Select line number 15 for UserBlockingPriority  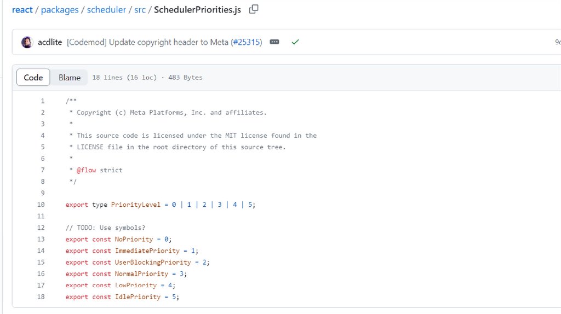41,262
